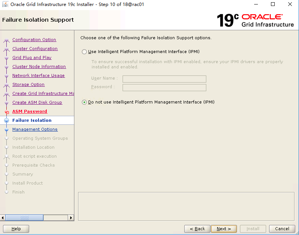Maximize the installer window
The width and height of the screenshot is (299, 235).
[x=273, y=4]
